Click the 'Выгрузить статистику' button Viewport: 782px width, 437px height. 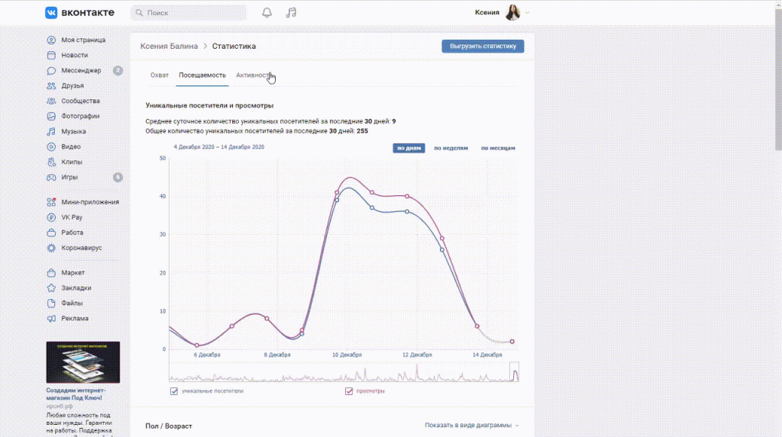483,47
